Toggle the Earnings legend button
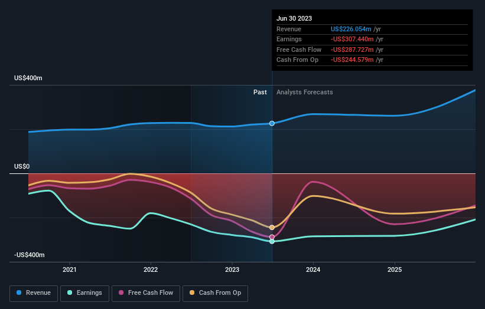 pyautogui.click(x=84, y=293)
